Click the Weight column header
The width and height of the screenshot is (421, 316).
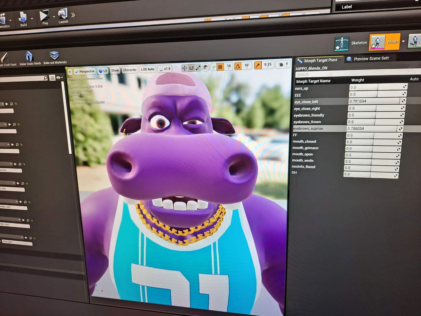click(358, 80)
